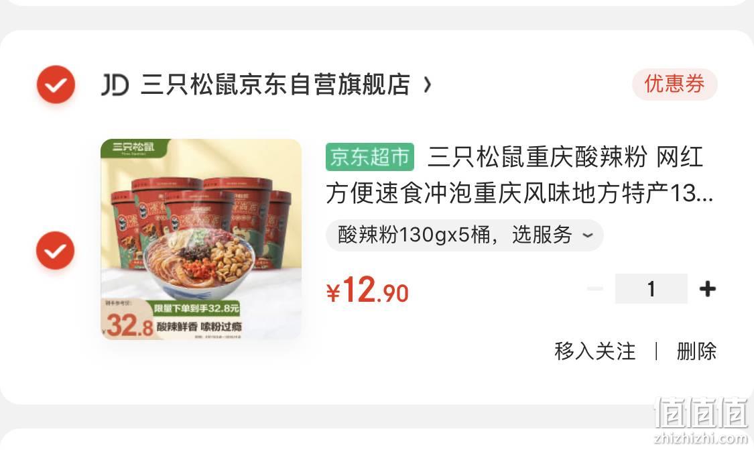Open the product thumbnail image

pyautogui.click(x=201, y=239)
